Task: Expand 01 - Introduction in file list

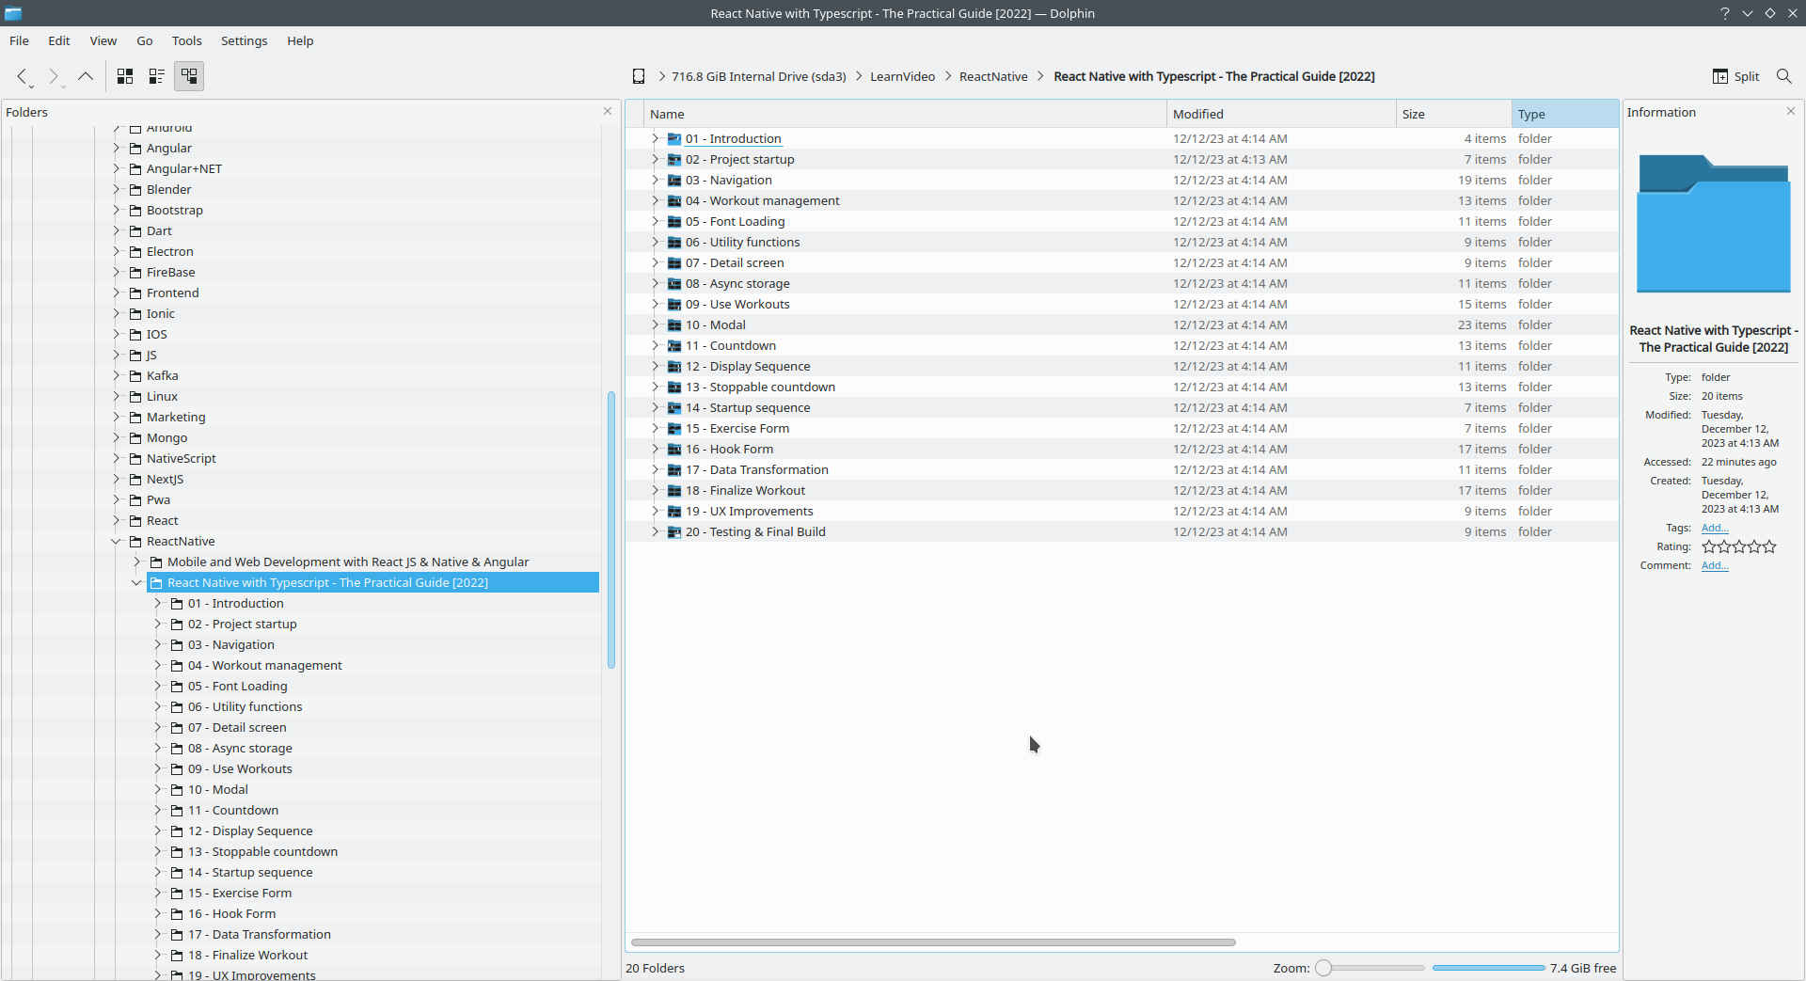Action: 655,138
